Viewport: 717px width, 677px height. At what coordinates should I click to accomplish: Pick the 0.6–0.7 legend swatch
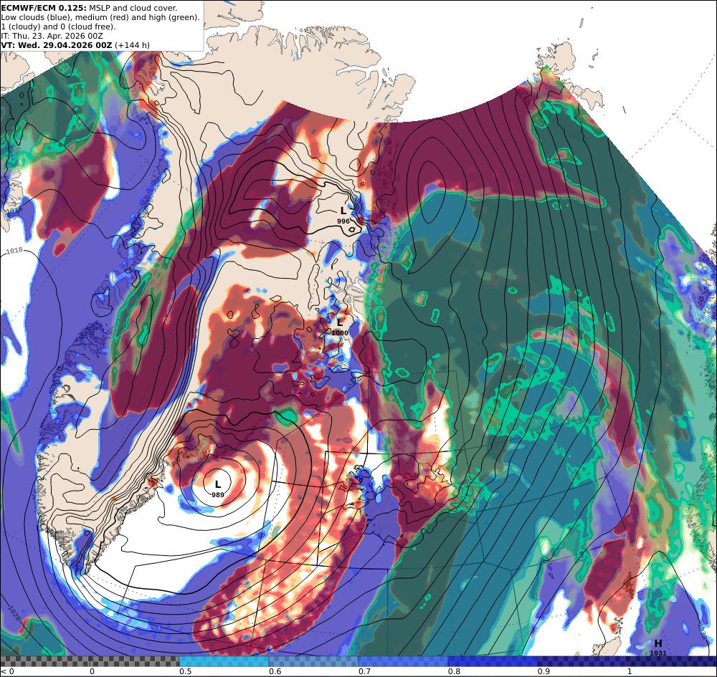pyautogui.click(x=314, y=661)
